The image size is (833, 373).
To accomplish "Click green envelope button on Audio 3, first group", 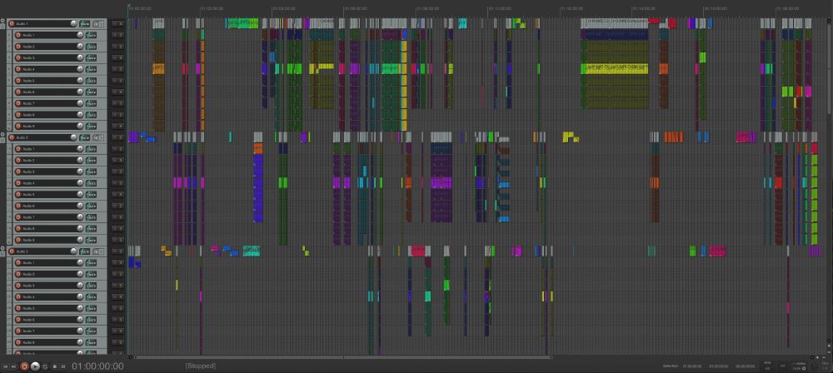I will (91, 58).
